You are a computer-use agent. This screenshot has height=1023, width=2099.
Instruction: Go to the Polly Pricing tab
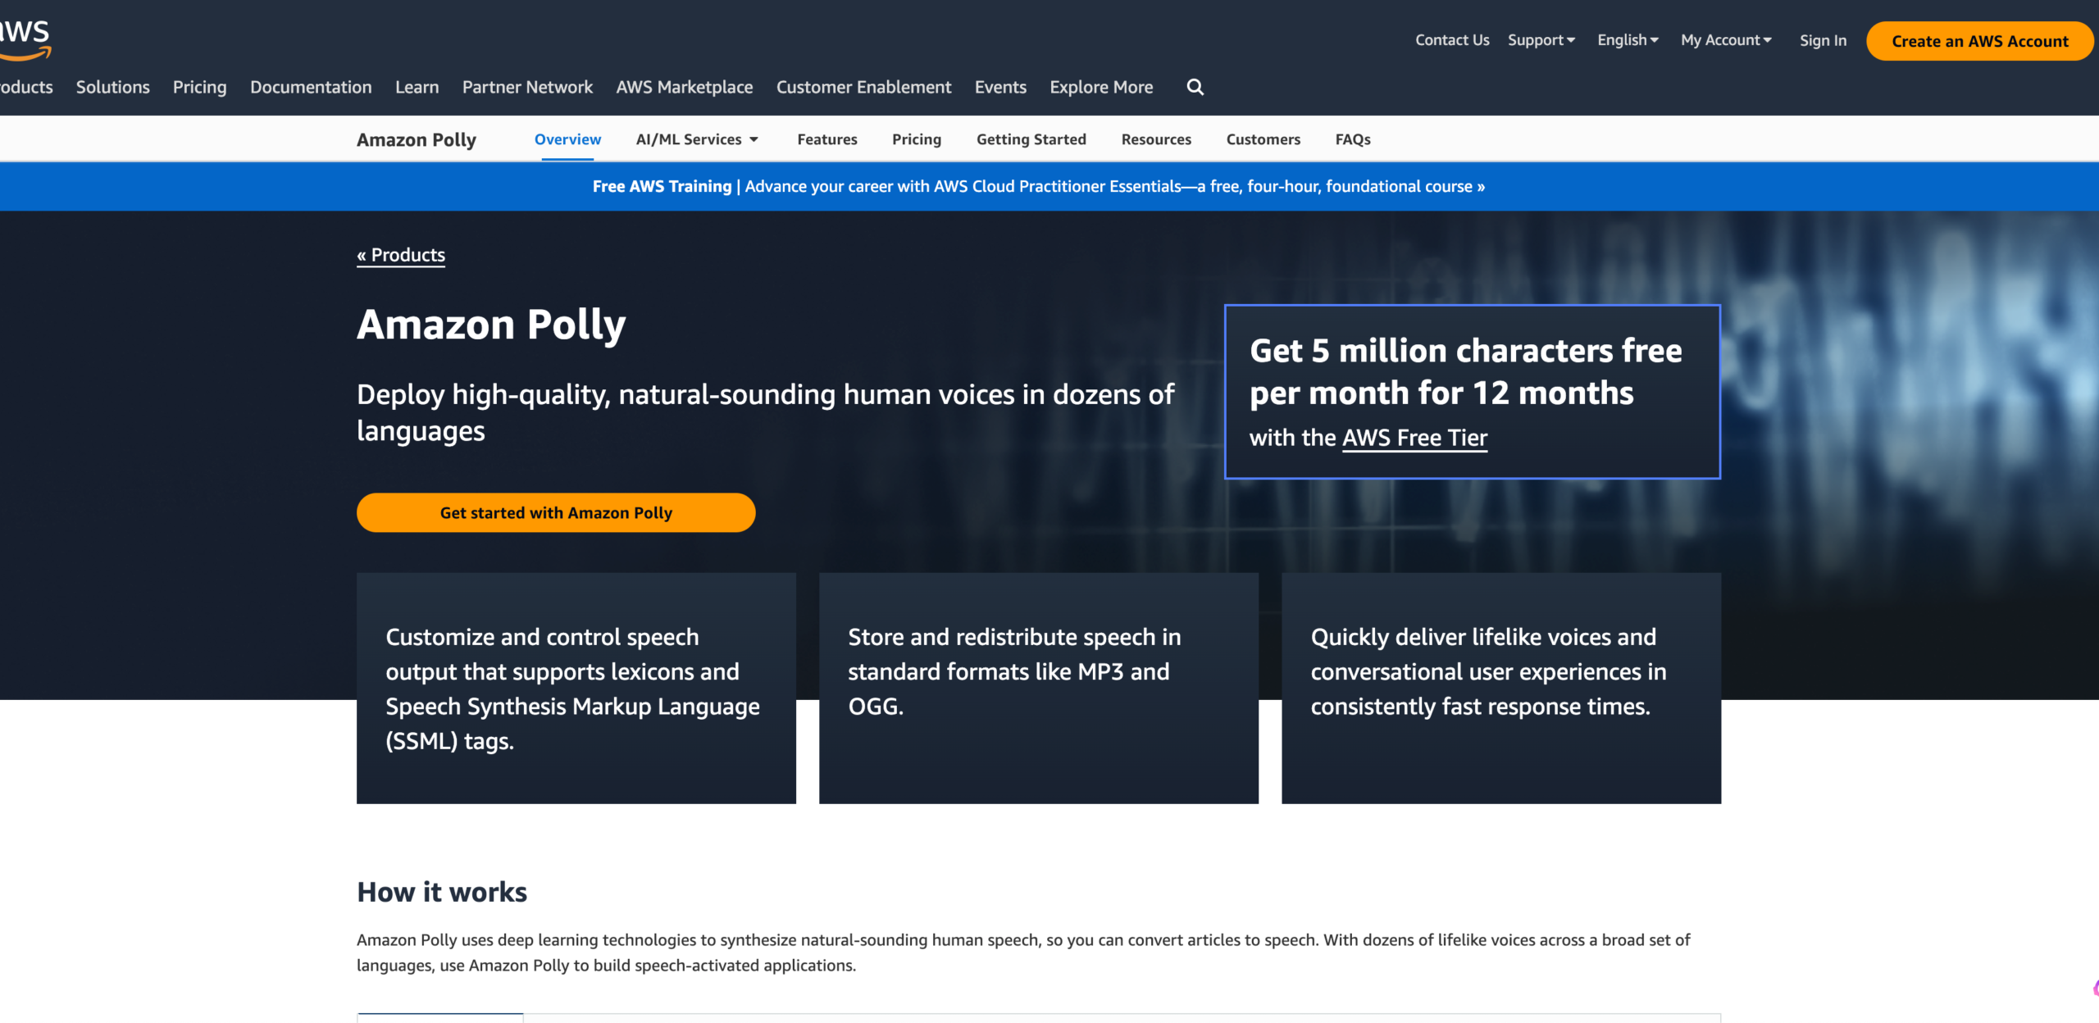[916, 139]
